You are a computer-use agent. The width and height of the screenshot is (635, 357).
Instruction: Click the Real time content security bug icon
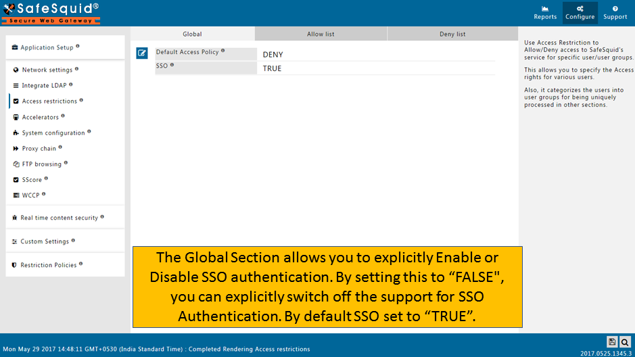15,218
